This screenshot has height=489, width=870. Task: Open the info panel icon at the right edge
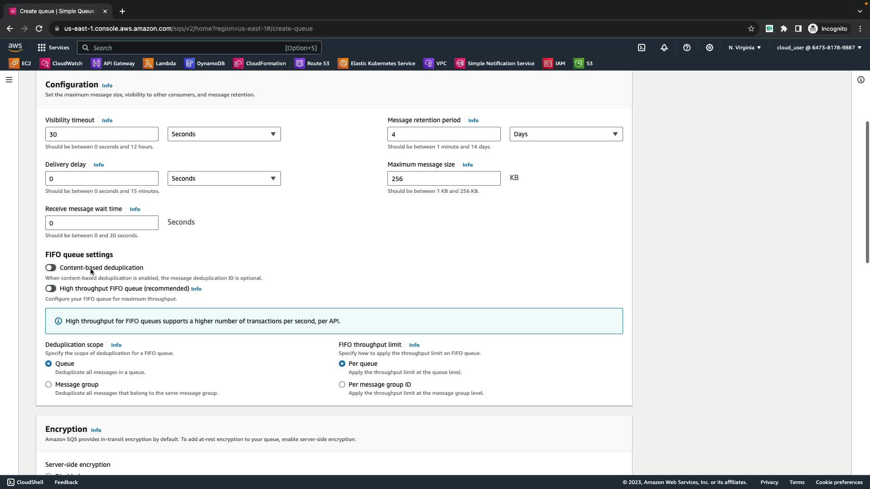[861, 80]
